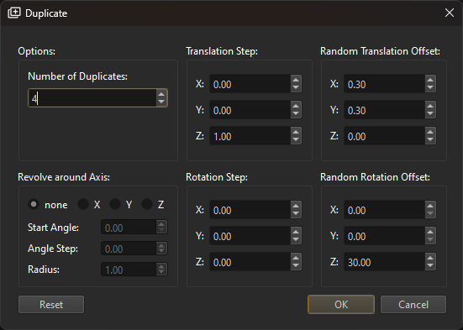The height and width of the screenshot is (330, 463).
Task: Decrement Rotation Step Z value
Action: point(296,265)
